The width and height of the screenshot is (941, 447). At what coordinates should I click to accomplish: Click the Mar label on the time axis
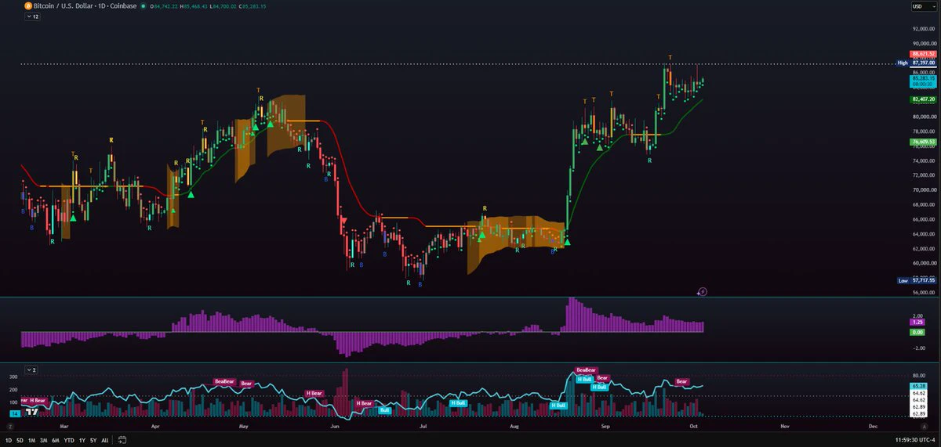pos(64,427)
